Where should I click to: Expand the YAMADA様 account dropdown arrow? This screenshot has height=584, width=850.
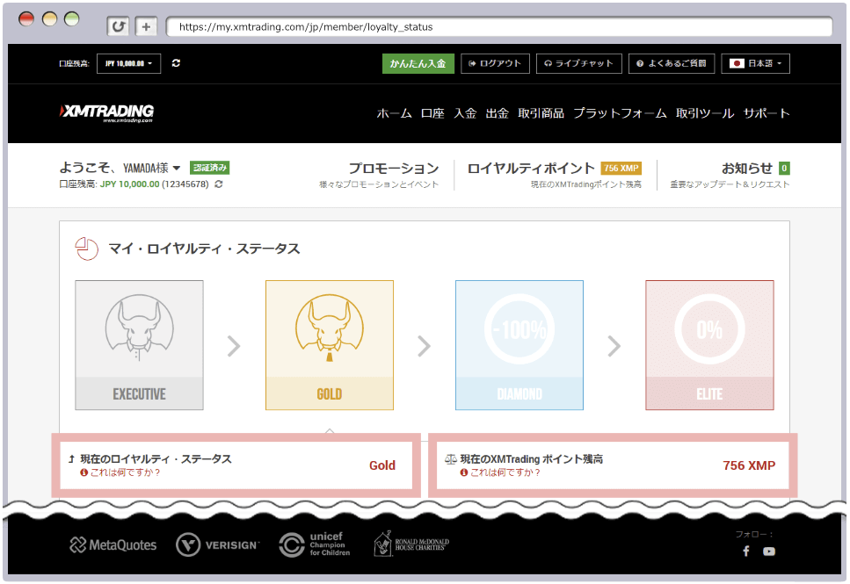(176, 169)
